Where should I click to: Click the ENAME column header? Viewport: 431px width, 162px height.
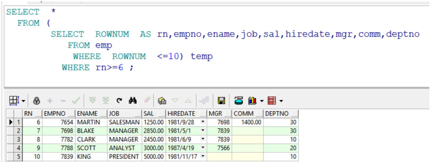pos(91,114)
